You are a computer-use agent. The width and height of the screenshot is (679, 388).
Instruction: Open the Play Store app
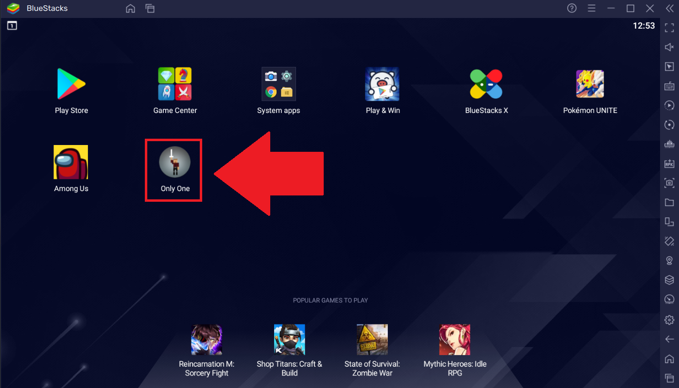coord(71,84)
